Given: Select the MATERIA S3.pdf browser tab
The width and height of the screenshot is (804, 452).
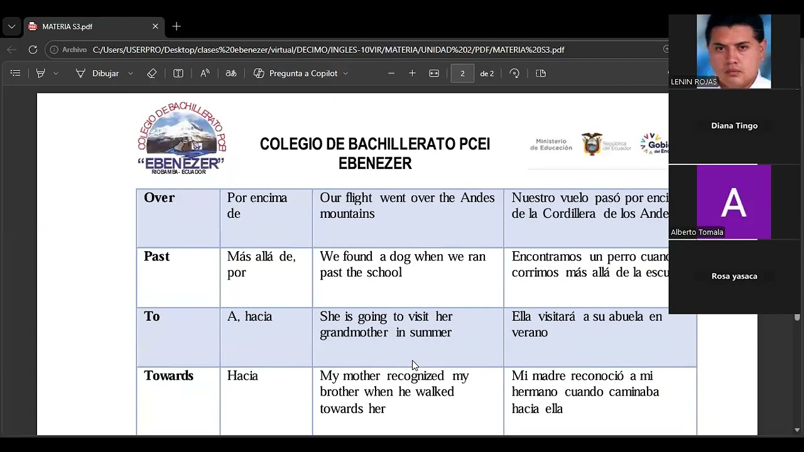Looking at the screenshot, I should pos(94,26).
